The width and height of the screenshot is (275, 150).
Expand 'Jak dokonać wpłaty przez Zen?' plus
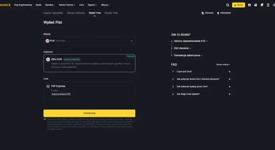[x=229, y=87]
